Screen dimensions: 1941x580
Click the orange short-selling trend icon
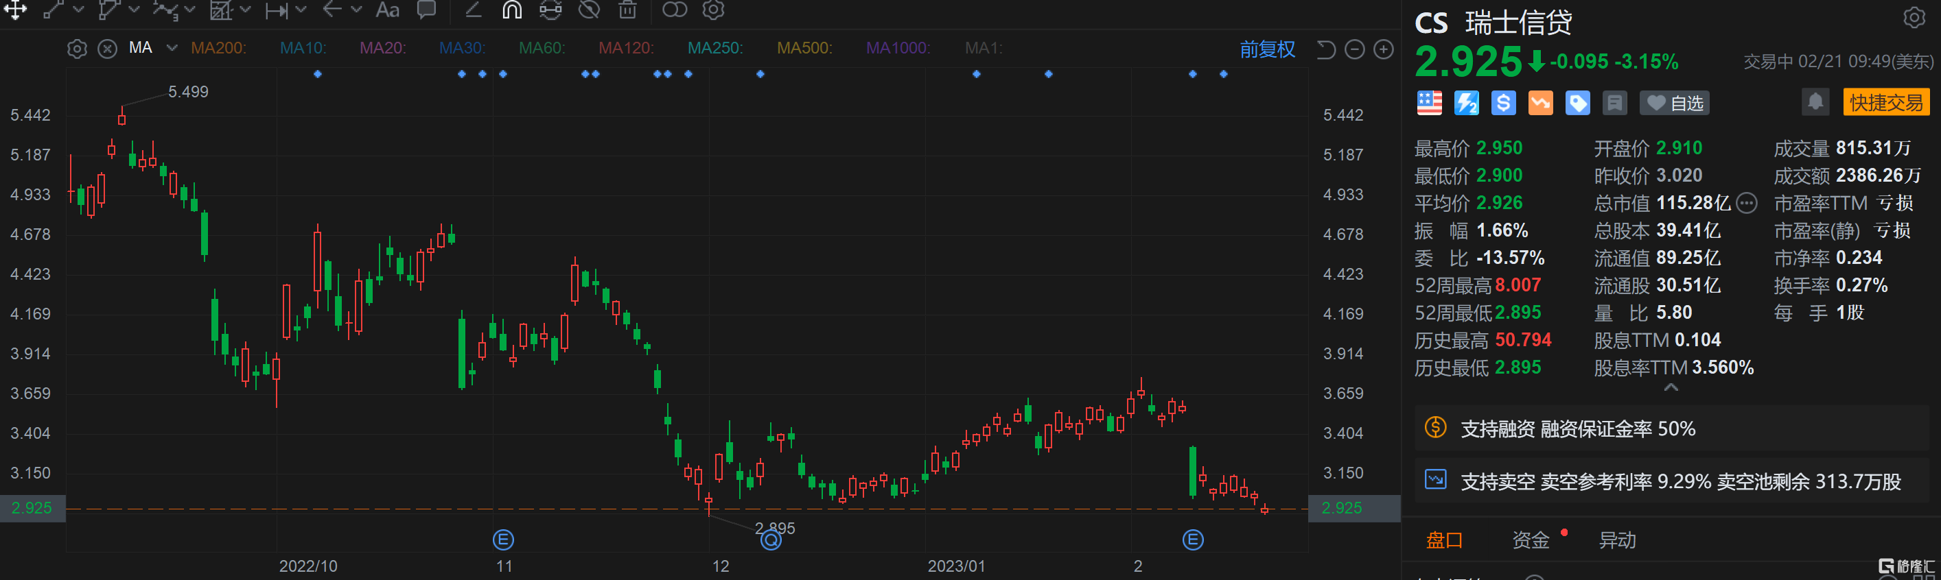click(1540, 103)
